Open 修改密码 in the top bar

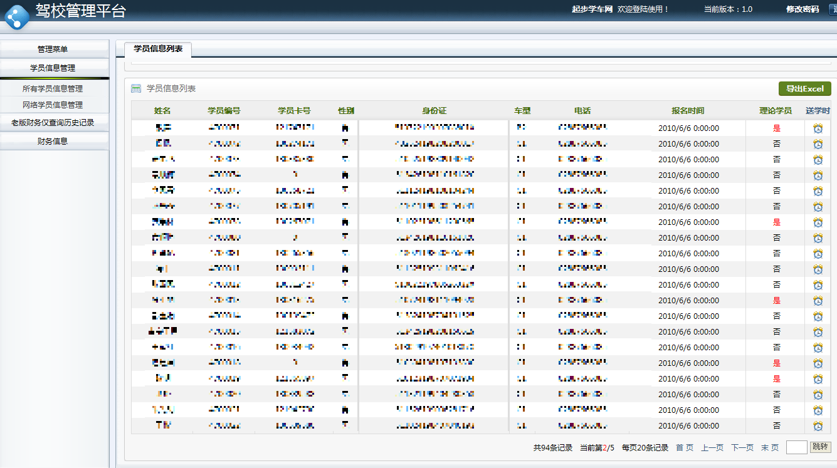click(x=803, y=9)
